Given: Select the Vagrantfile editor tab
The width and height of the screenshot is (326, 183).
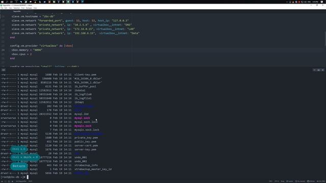Looking at the screenshot, I should [x=17, y=11].
